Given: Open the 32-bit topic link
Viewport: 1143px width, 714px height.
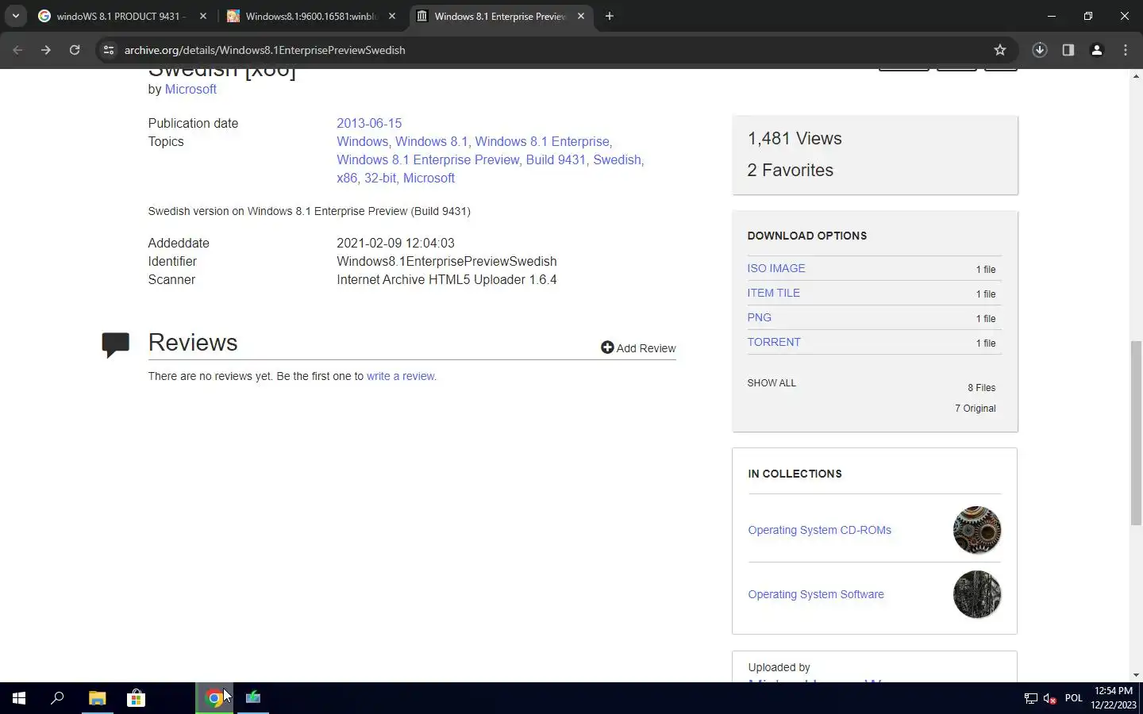Looking at the screenshot, I should point(380,178).
